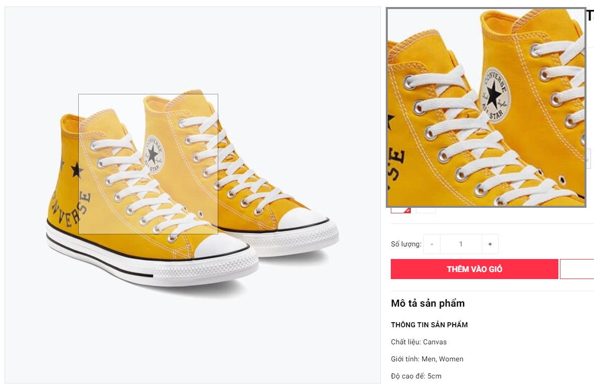Viewport: 594px width, 389px height.
Task: Click the CONVERSE lettering on the shoe heel
Action: tap(70, 210)
